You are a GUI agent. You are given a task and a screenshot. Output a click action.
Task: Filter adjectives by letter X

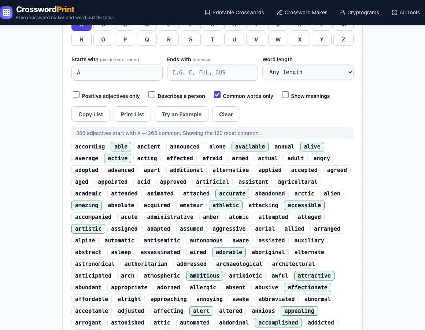coord(300,39)
